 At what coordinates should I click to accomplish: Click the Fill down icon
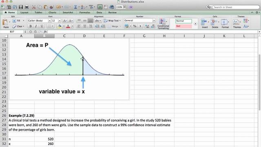point(14,21)
